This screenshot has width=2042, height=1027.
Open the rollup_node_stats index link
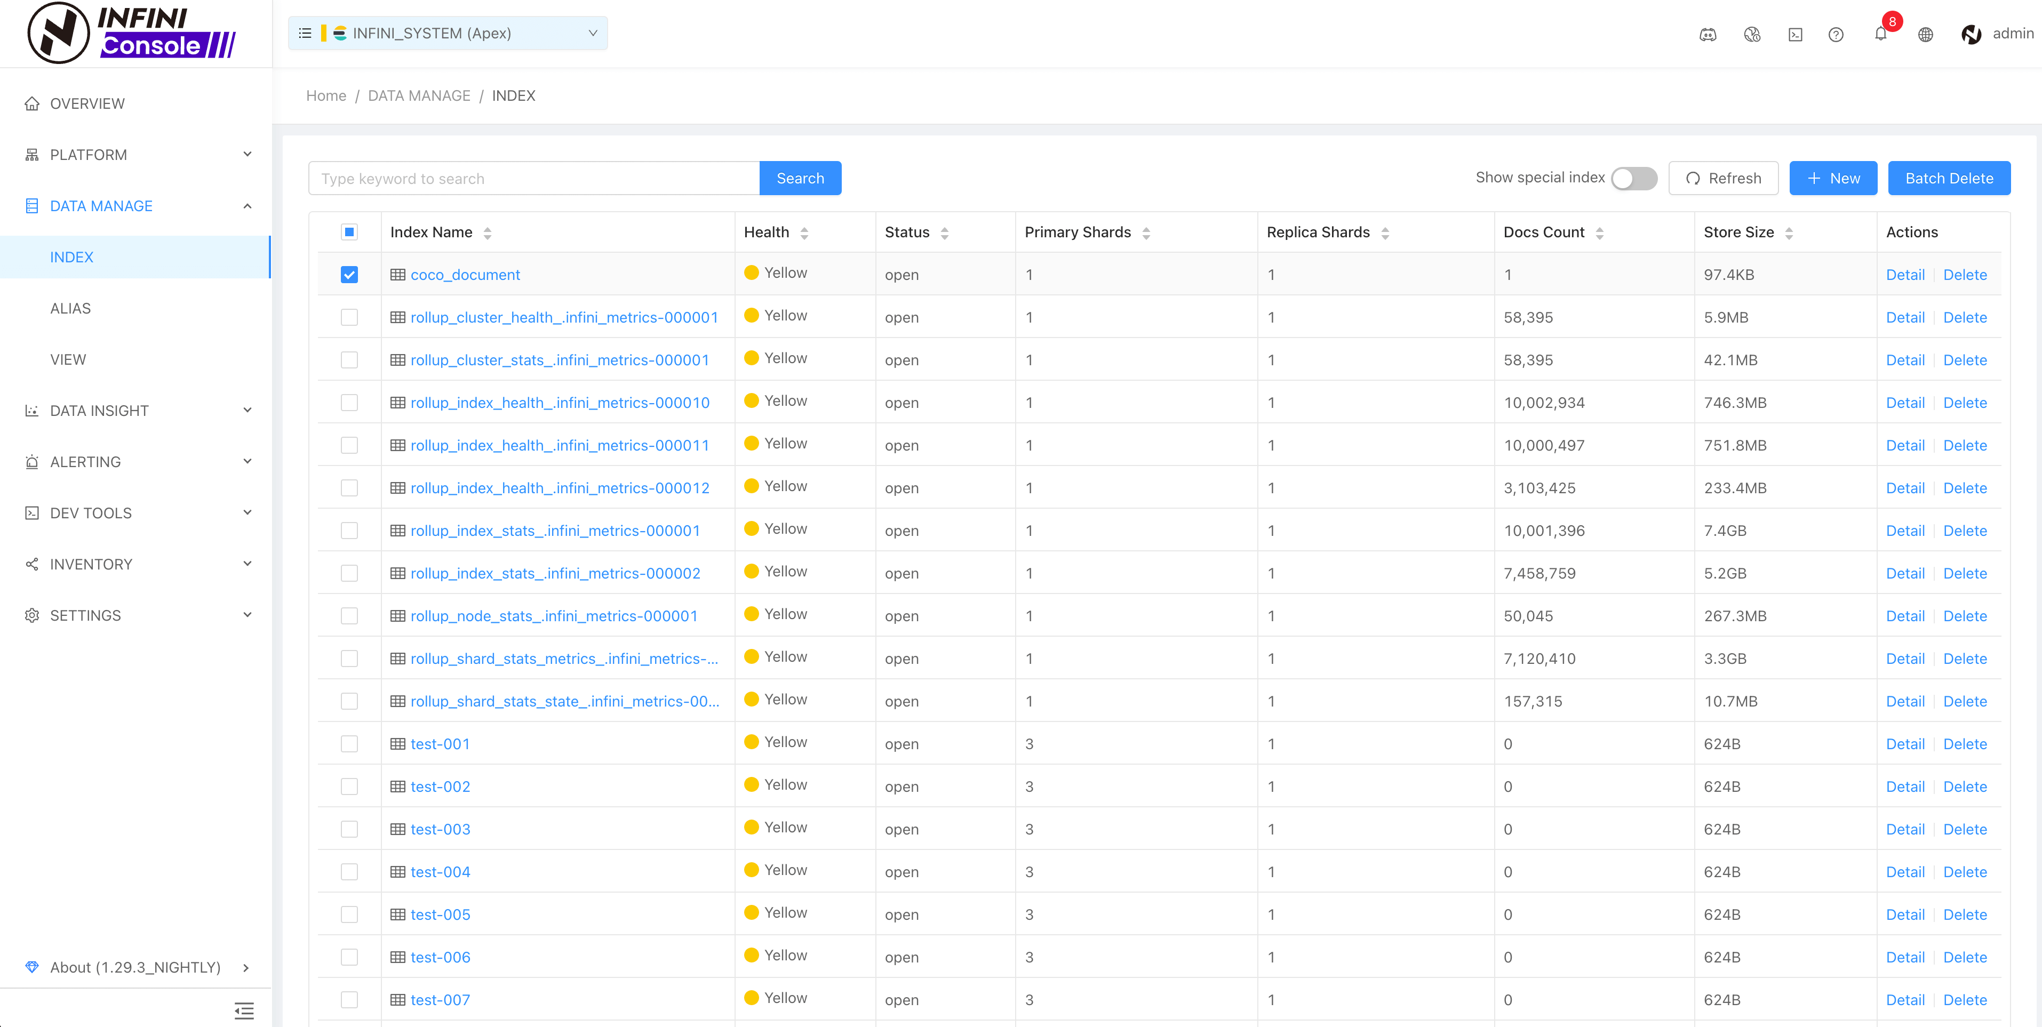click(x=553, y=616)
